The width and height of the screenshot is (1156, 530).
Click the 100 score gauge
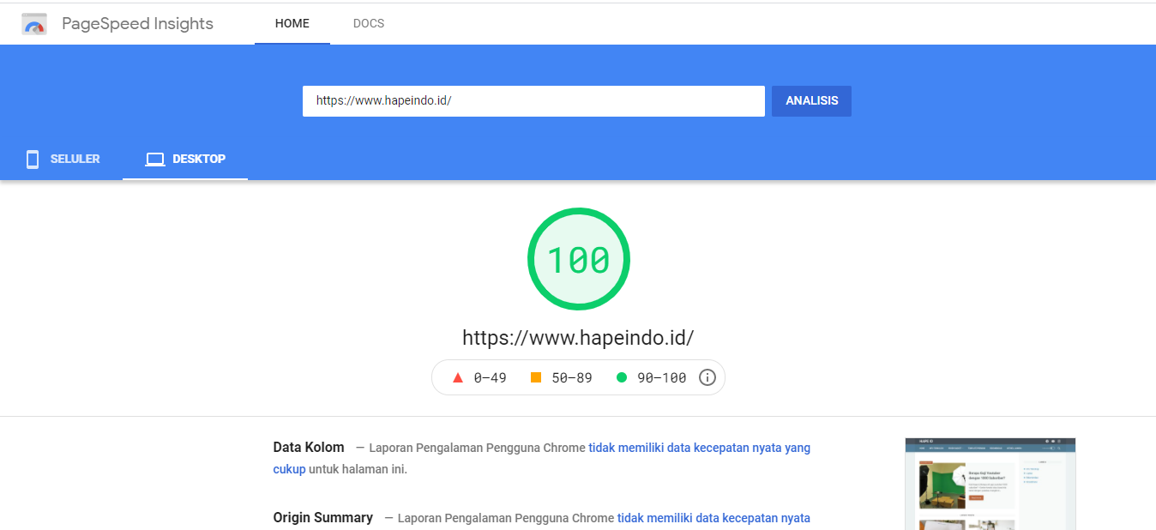point(578,260)
